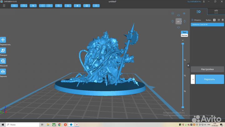This screenshot has width=225, height=127.
Task: Switch render mode to Рентген
Action: click(184, 35)
